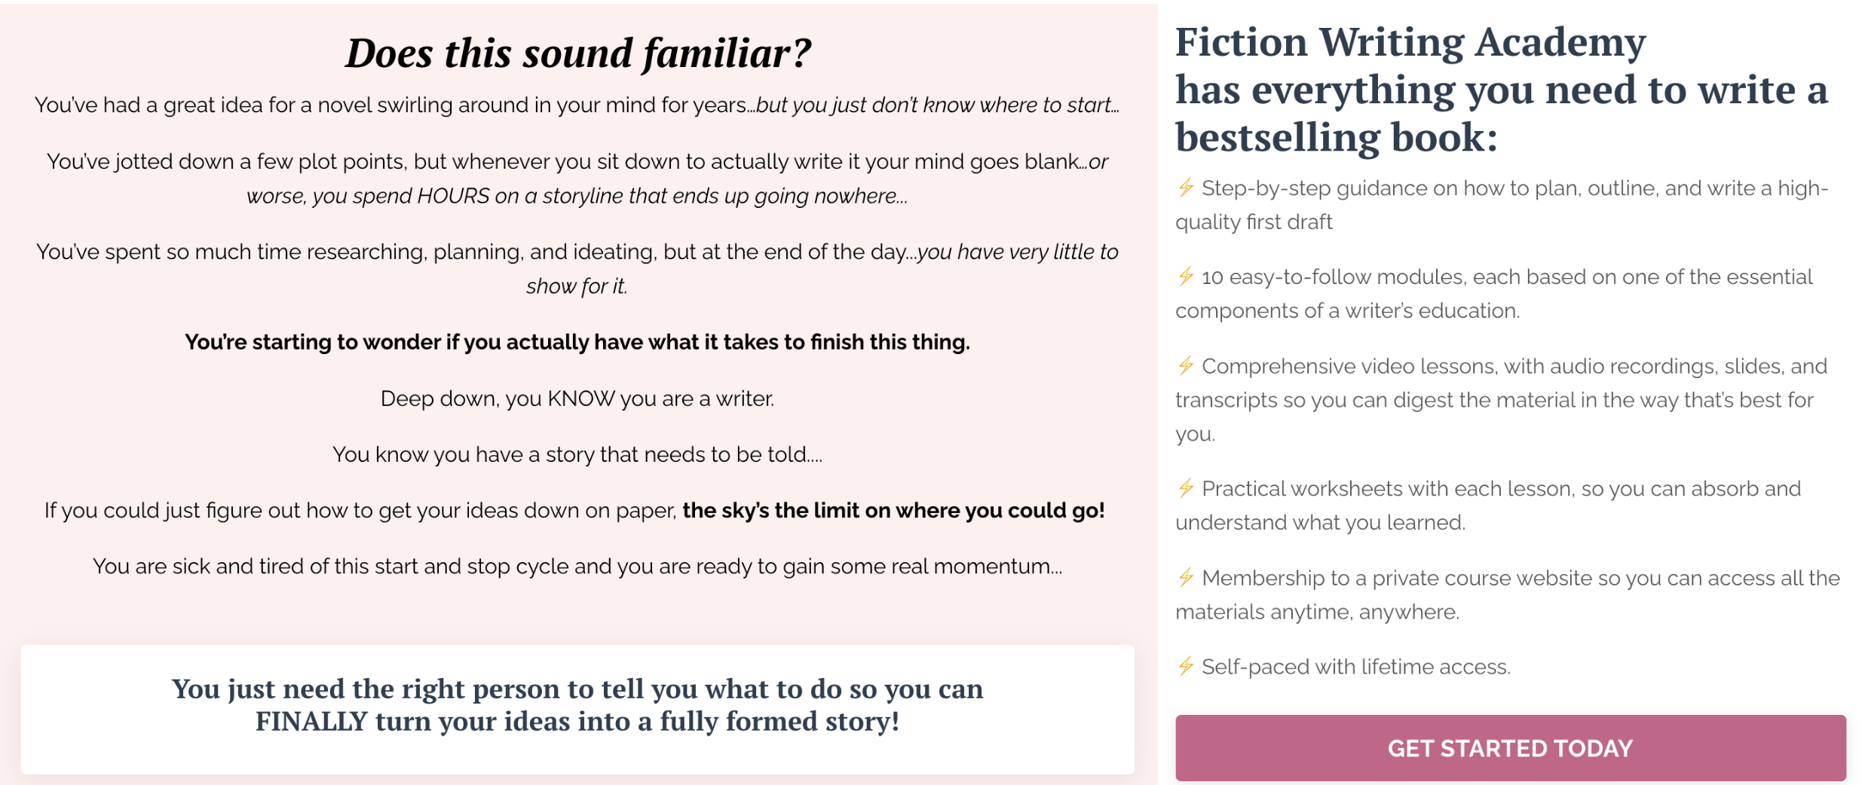
Task: Click lightning bolt icon beside Step-by-step guidance
Action: click(x=1186, y=187)
